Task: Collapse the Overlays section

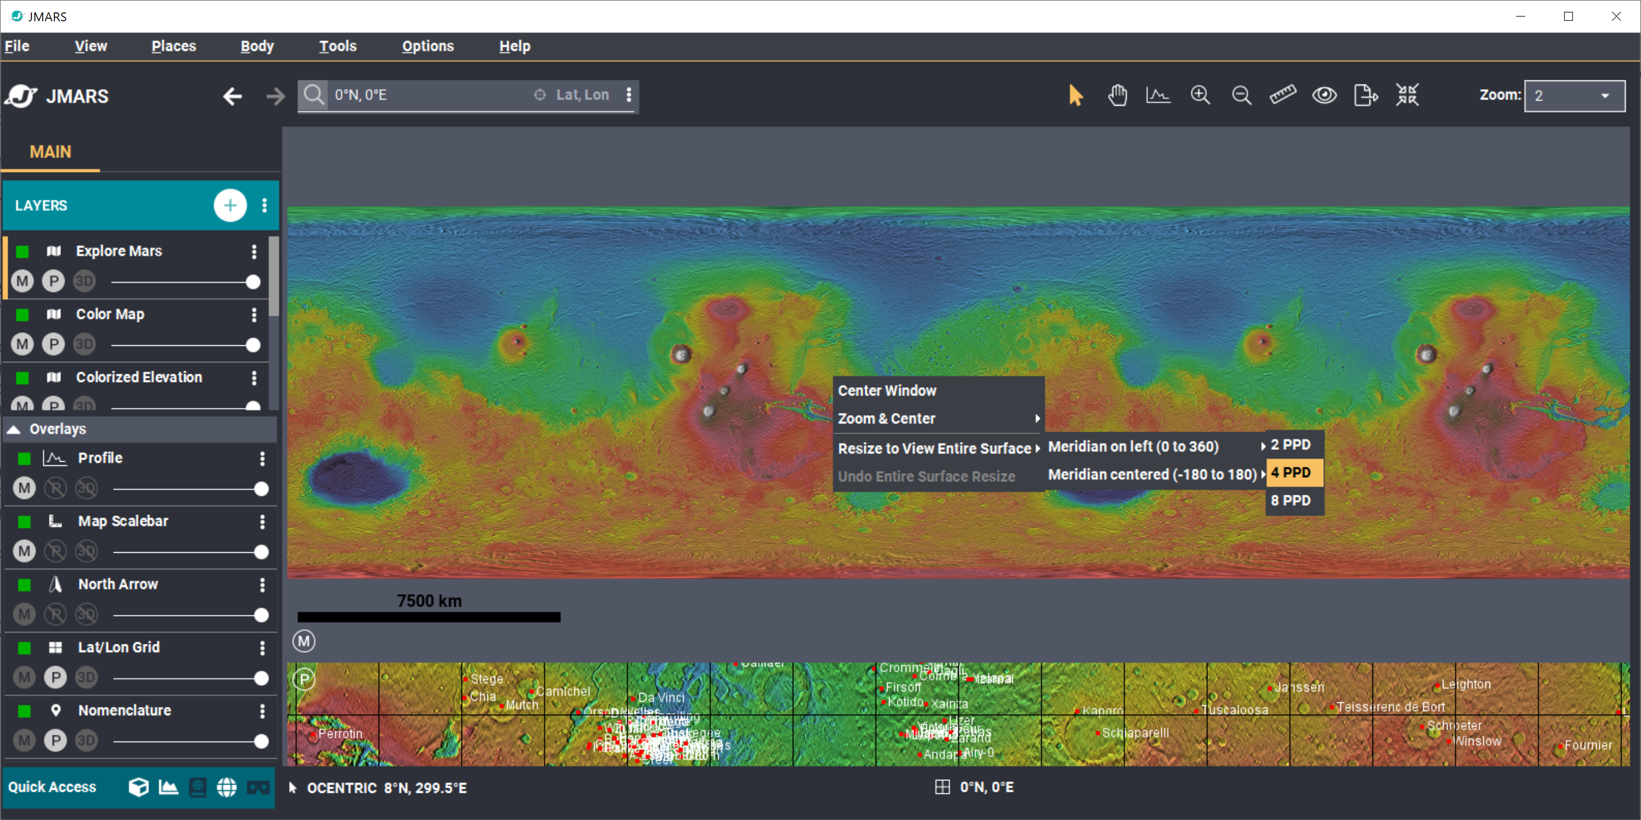Action: [x=14, y=429]
